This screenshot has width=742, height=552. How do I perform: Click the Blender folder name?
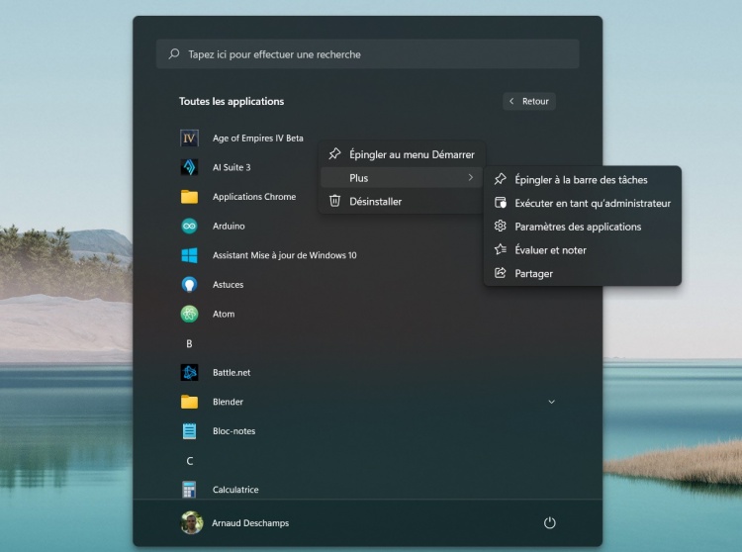(228, 402)
